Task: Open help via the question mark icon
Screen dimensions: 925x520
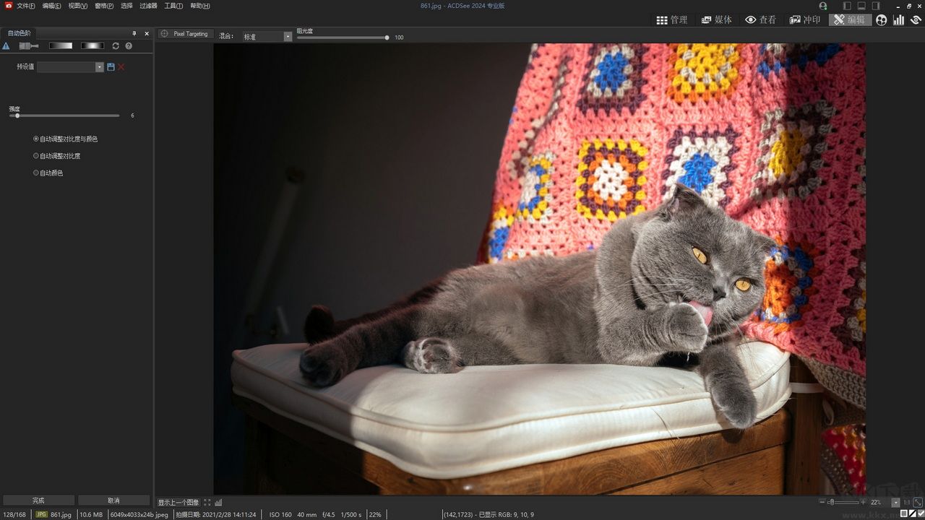Action: pos(129,46)
